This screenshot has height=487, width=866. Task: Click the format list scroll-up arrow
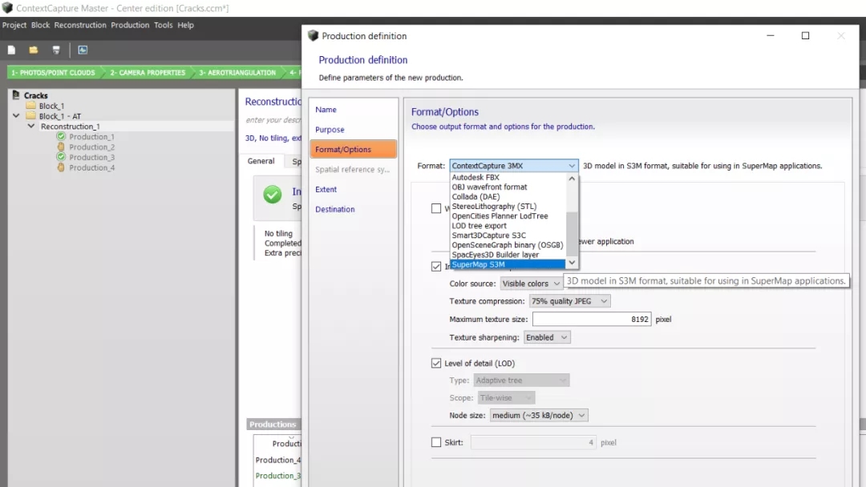[573, 179]
